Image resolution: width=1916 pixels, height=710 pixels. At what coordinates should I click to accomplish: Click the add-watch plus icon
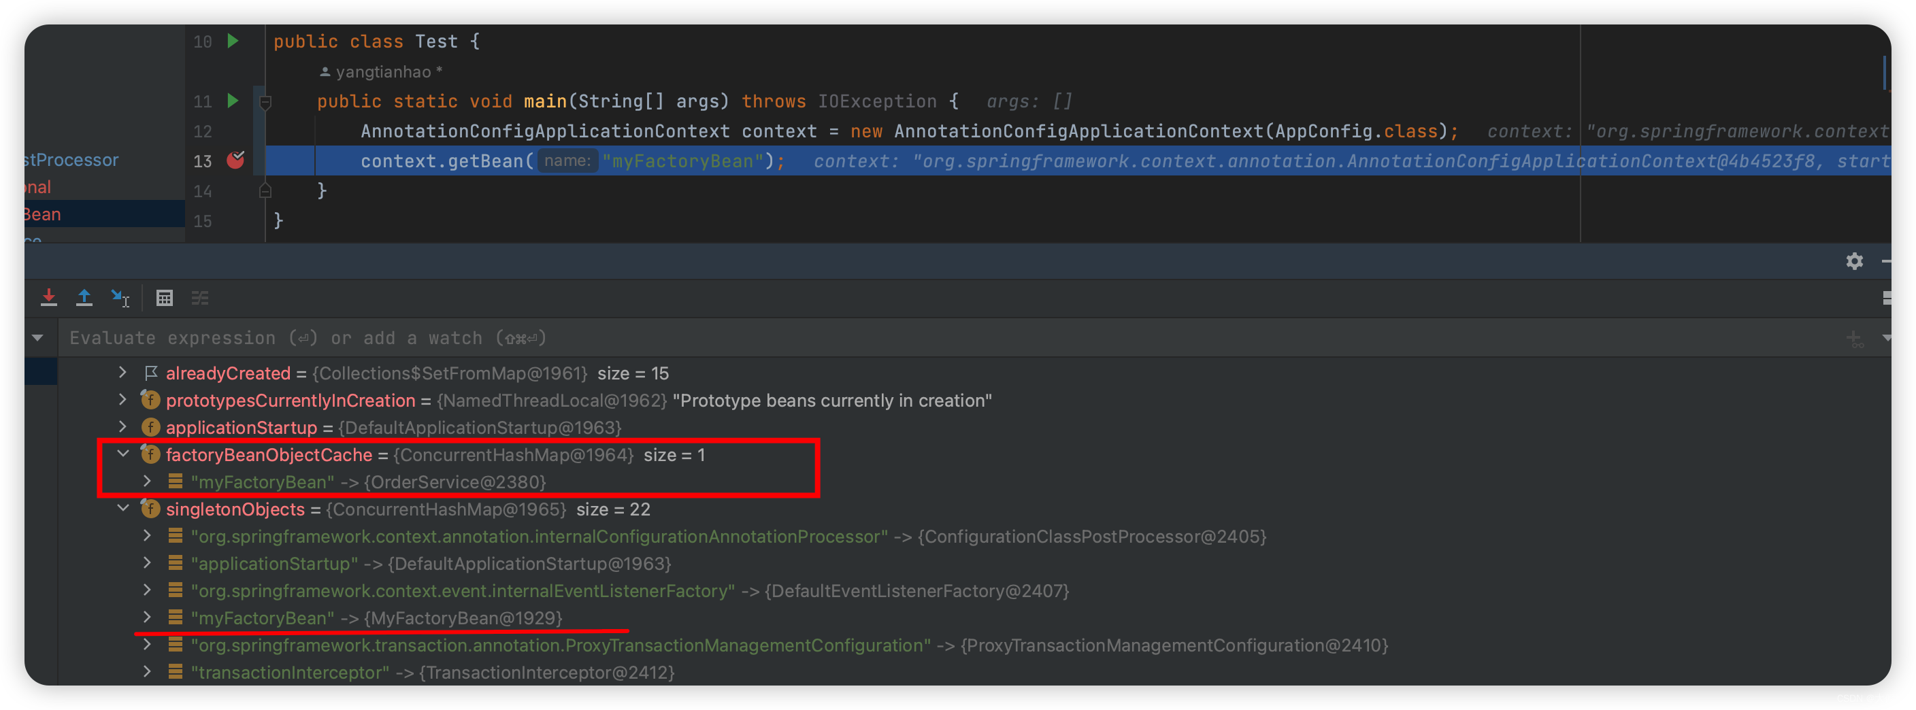[x=1854, y=339]
